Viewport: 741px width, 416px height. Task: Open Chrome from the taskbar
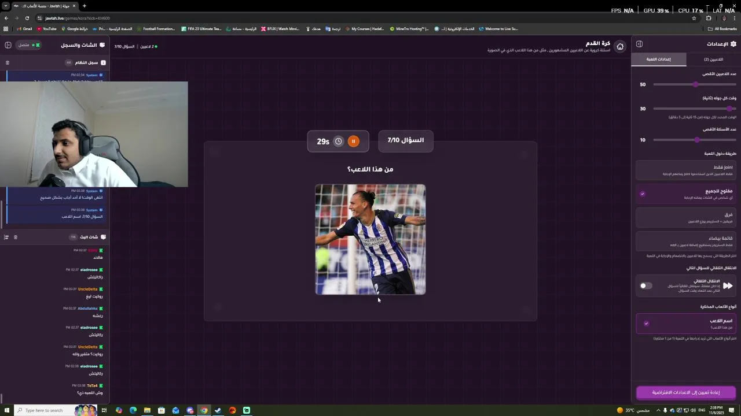(204, 410)
